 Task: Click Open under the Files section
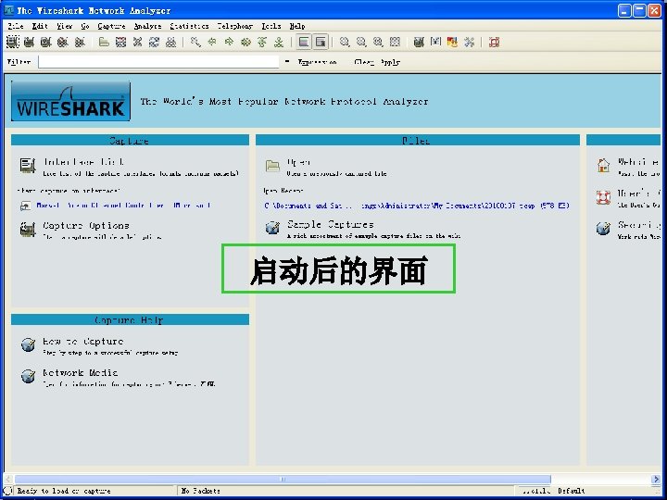(x=298, y=162)
